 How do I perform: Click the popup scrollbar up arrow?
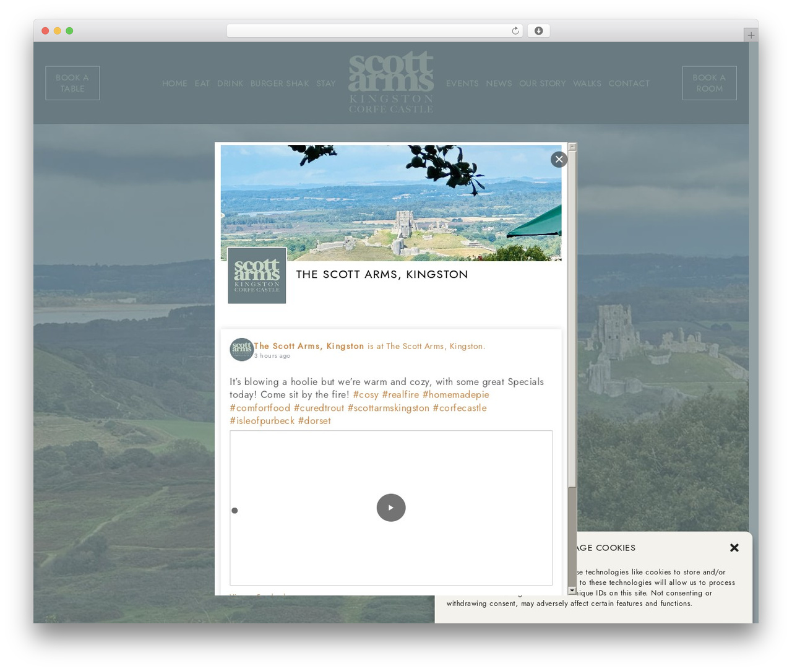[572, 147]
